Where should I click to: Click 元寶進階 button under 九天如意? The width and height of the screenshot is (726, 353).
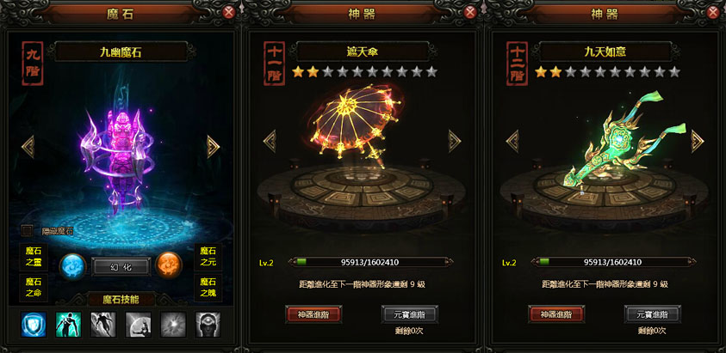[x=653, y=314]
